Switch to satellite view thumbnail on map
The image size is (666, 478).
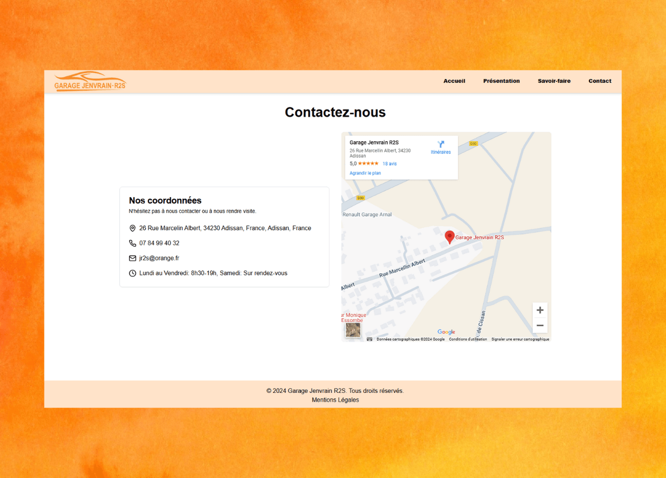pyautogui.click(x=353, y=330)
